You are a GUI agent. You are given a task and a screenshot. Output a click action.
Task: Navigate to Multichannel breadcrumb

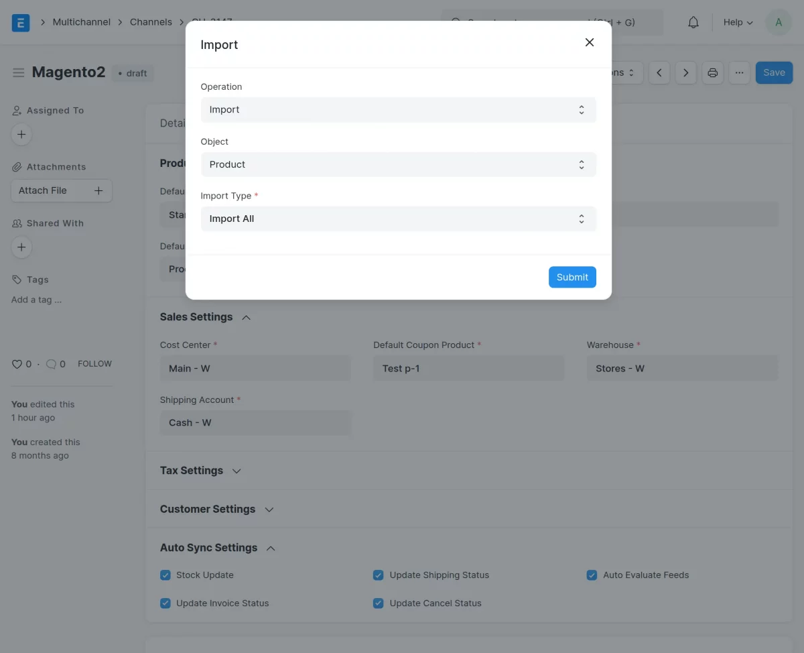(81, 22)
